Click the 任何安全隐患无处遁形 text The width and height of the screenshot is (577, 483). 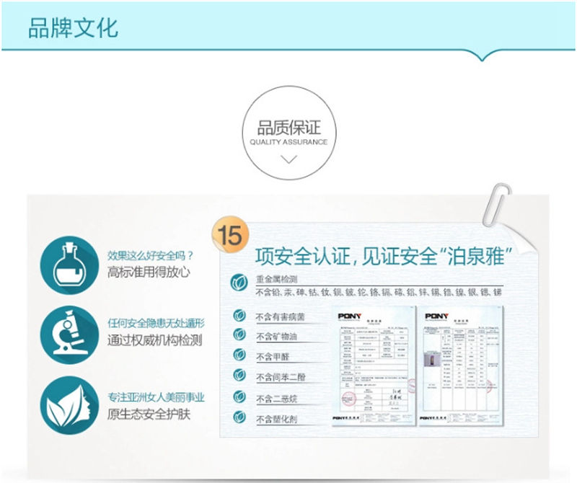tap(156, 324)
